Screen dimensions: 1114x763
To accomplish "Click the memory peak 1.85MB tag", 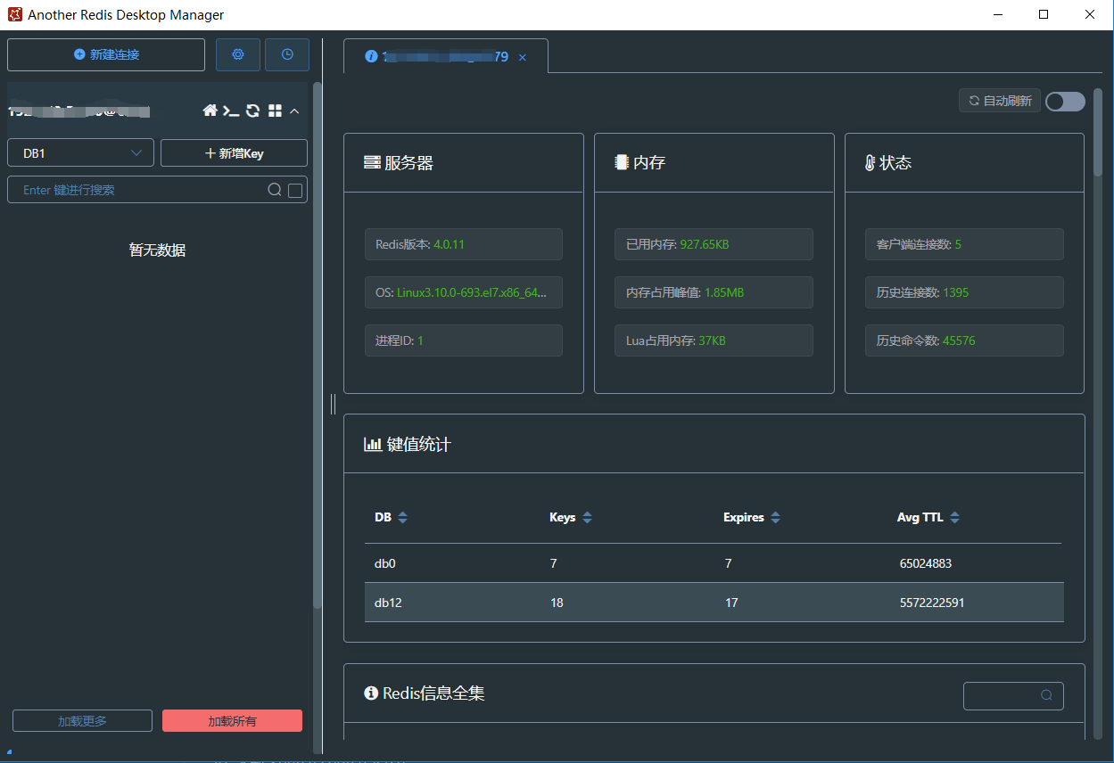I will pos(714,292).
